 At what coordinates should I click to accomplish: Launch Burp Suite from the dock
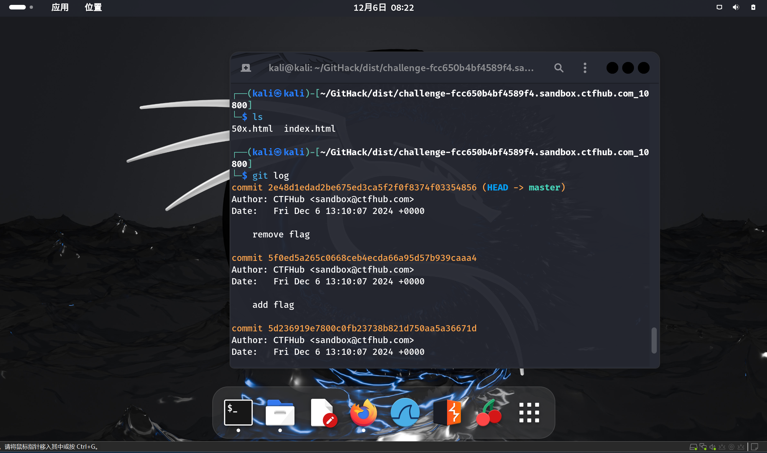point(447,413)
